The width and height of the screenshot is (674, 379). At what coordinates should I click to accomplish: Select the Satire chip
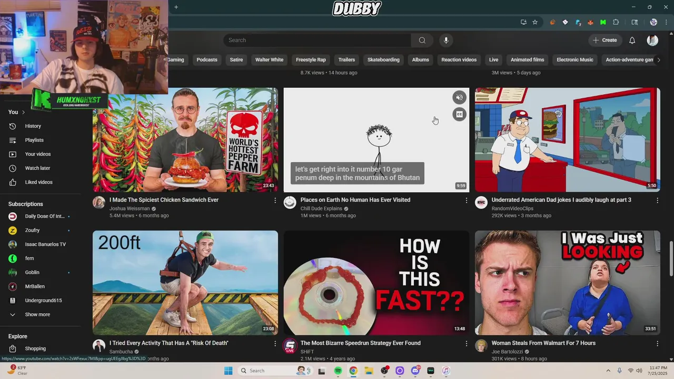(236, 59)
